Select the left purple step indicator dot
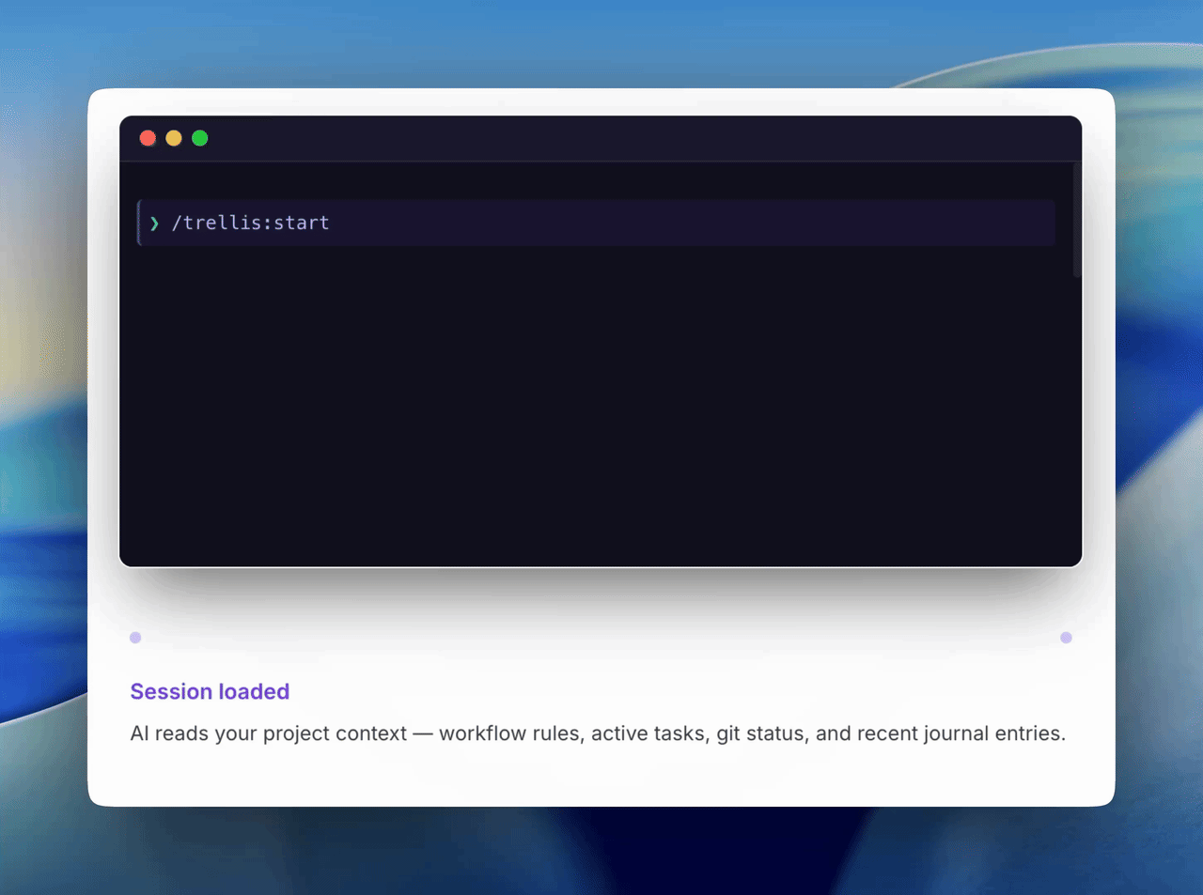Screen dimensions: 1203x895 point(135,638)
